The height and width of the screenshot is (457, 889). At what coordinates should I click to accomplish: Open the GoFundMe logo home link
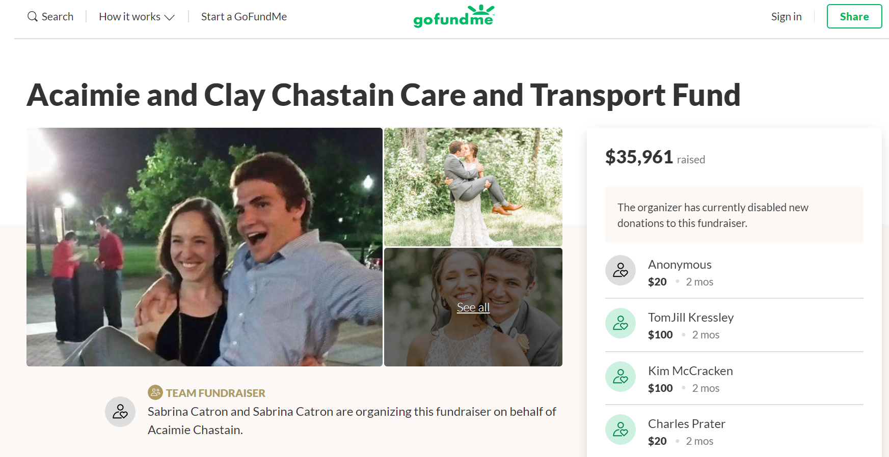pos(454,16)
